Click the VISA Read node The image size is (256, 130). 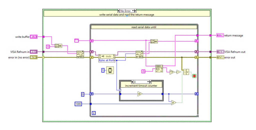click(x=139, y=54)
